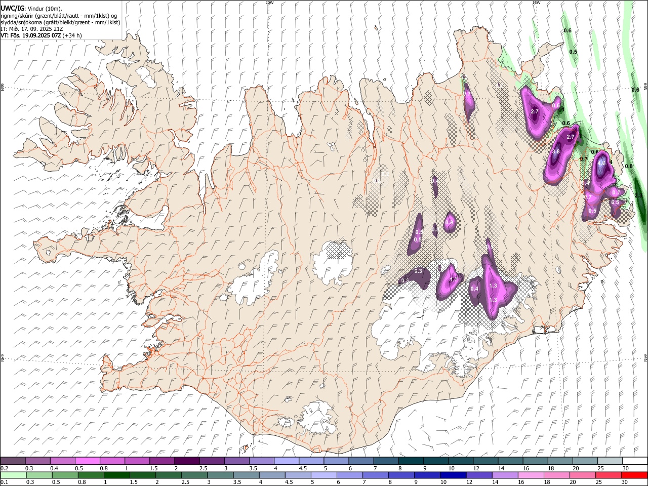Pick the light lavender 4 snow legend swatch
This screenshot has width=648, height=486.
(287, 461)
